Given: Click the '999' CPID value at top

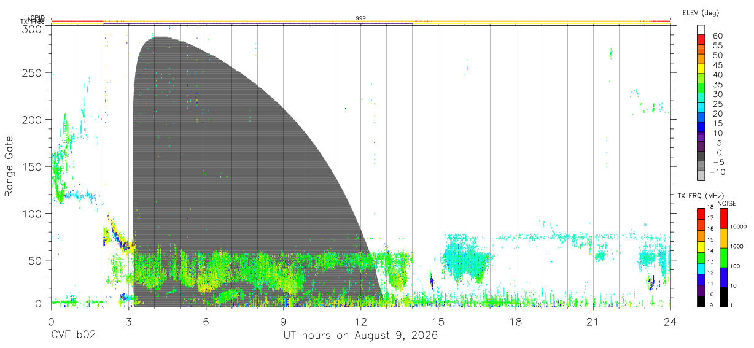Looking at the screenshot, I should [361, 18].
